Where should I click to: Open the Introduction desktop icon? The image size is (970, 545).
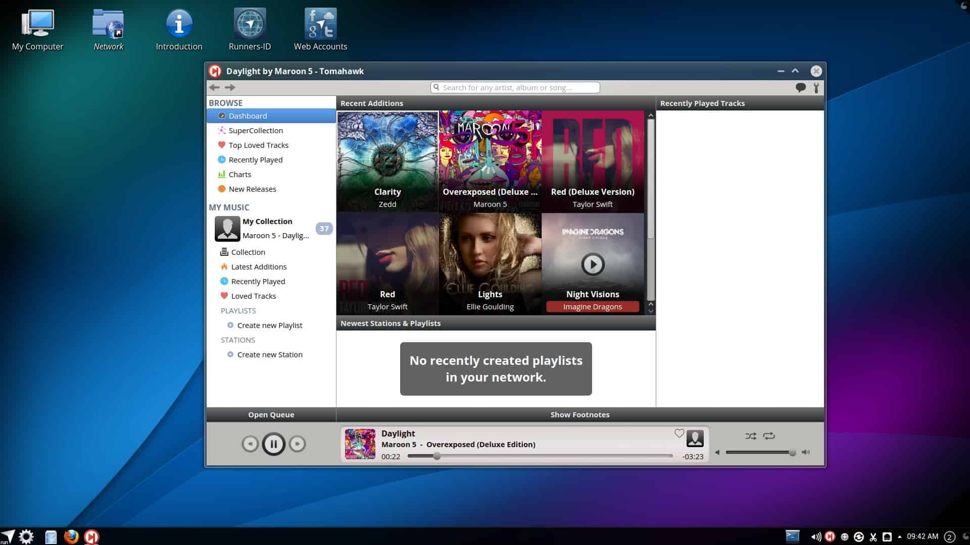tap(179, 30)
